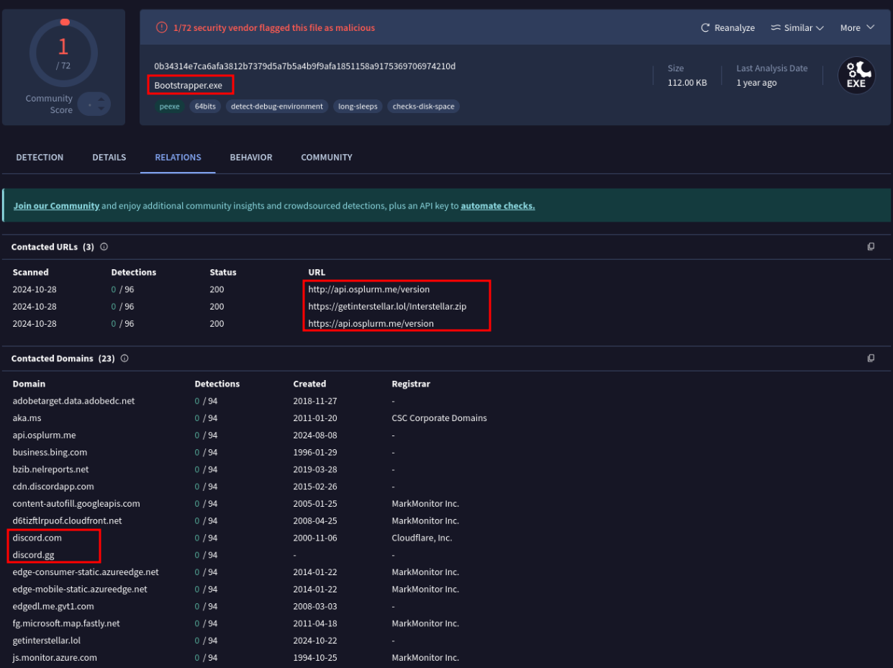Switch to the Behavior tab
Image resolution: width=893 pixels, height=668 pixels.
tap(250, 157)
